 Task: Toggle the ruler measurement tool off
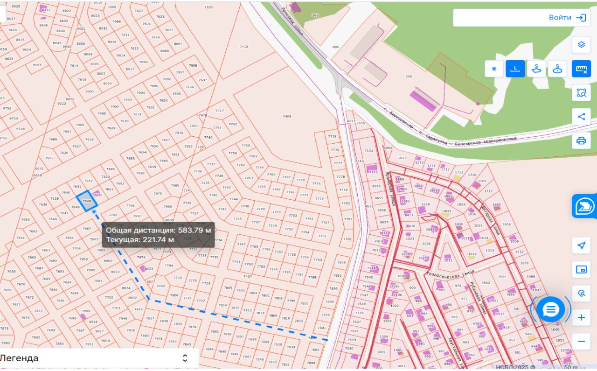581,69
